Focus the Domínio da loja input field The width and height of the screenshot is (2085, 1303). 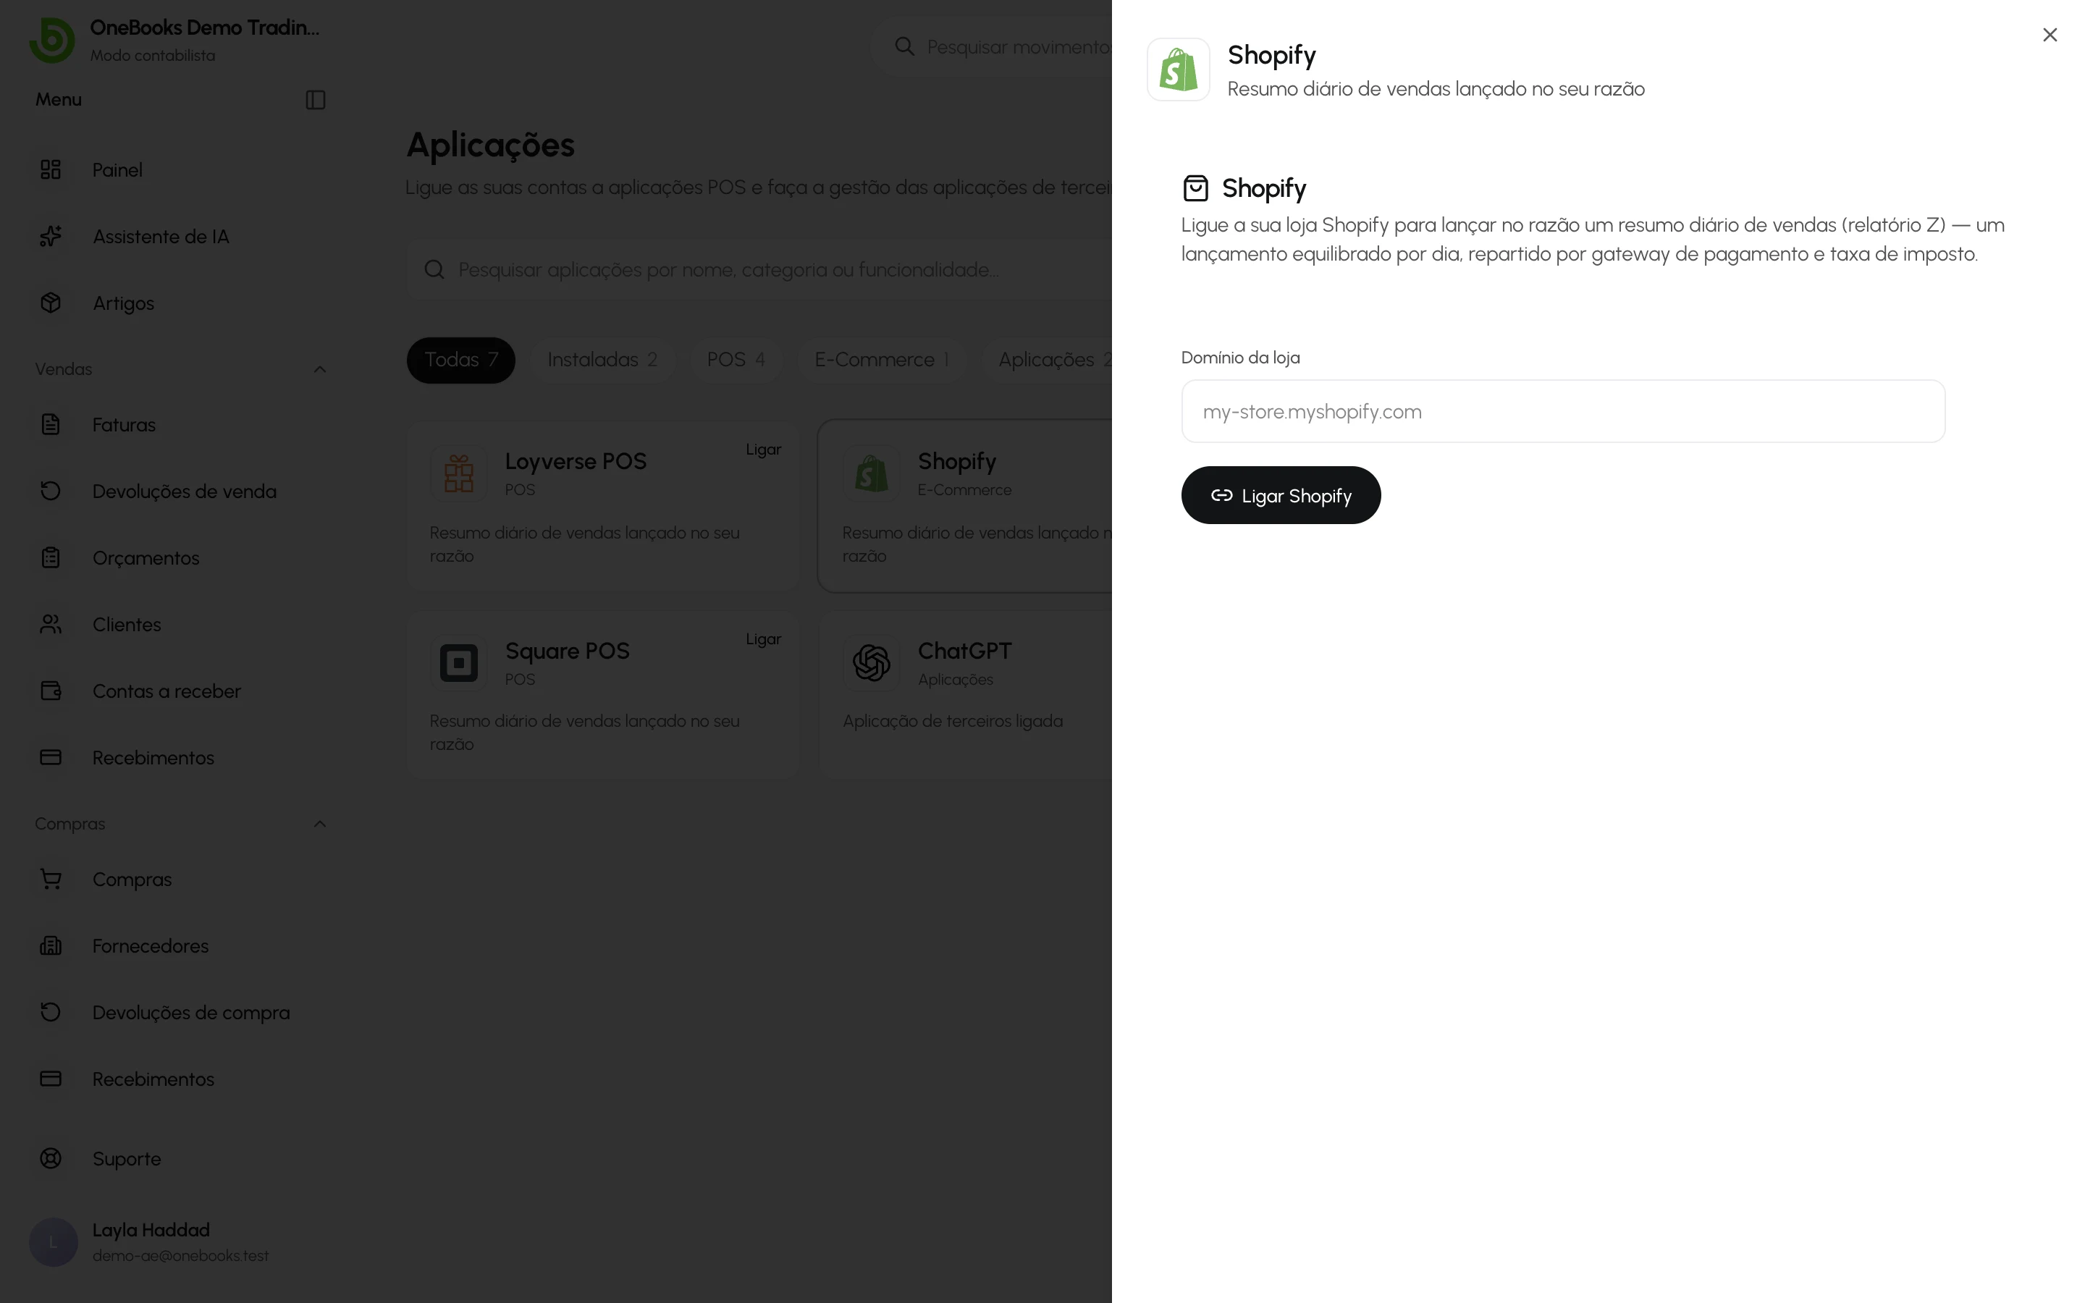(1563, 411)
